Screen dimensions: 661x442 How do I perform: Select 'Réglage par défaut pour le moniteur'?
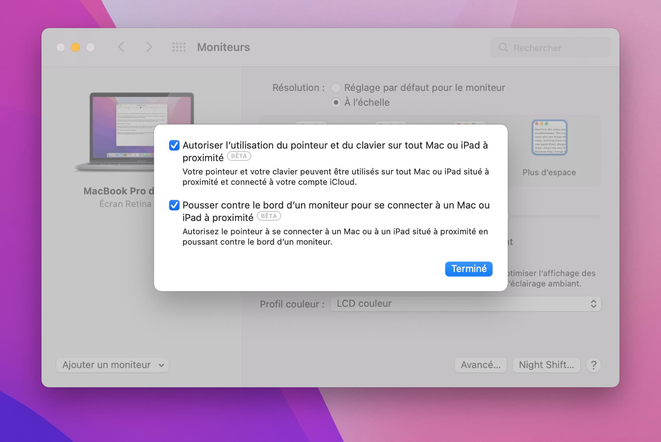[x=336, y=87]
